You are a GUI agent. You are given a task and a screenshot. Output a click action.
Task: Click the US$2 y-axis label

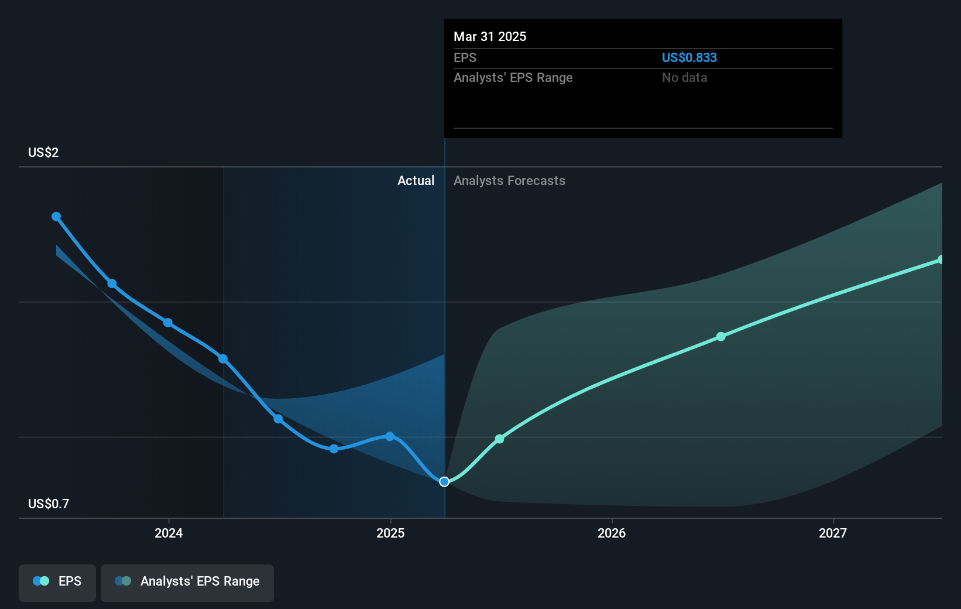[43, 153]
